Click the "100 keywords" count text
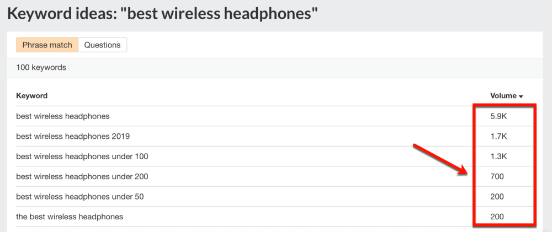The width and height of the screenshot is (552, 232). coord(41,68)
